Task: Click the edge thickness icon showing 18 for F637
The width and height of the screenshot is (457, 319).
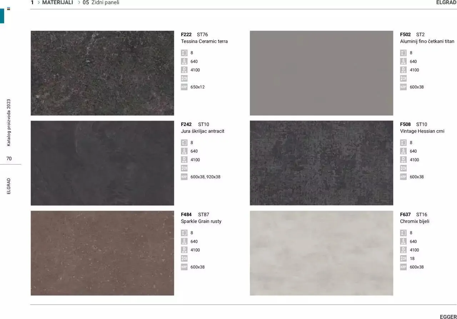Action: [x=403, y=259]
